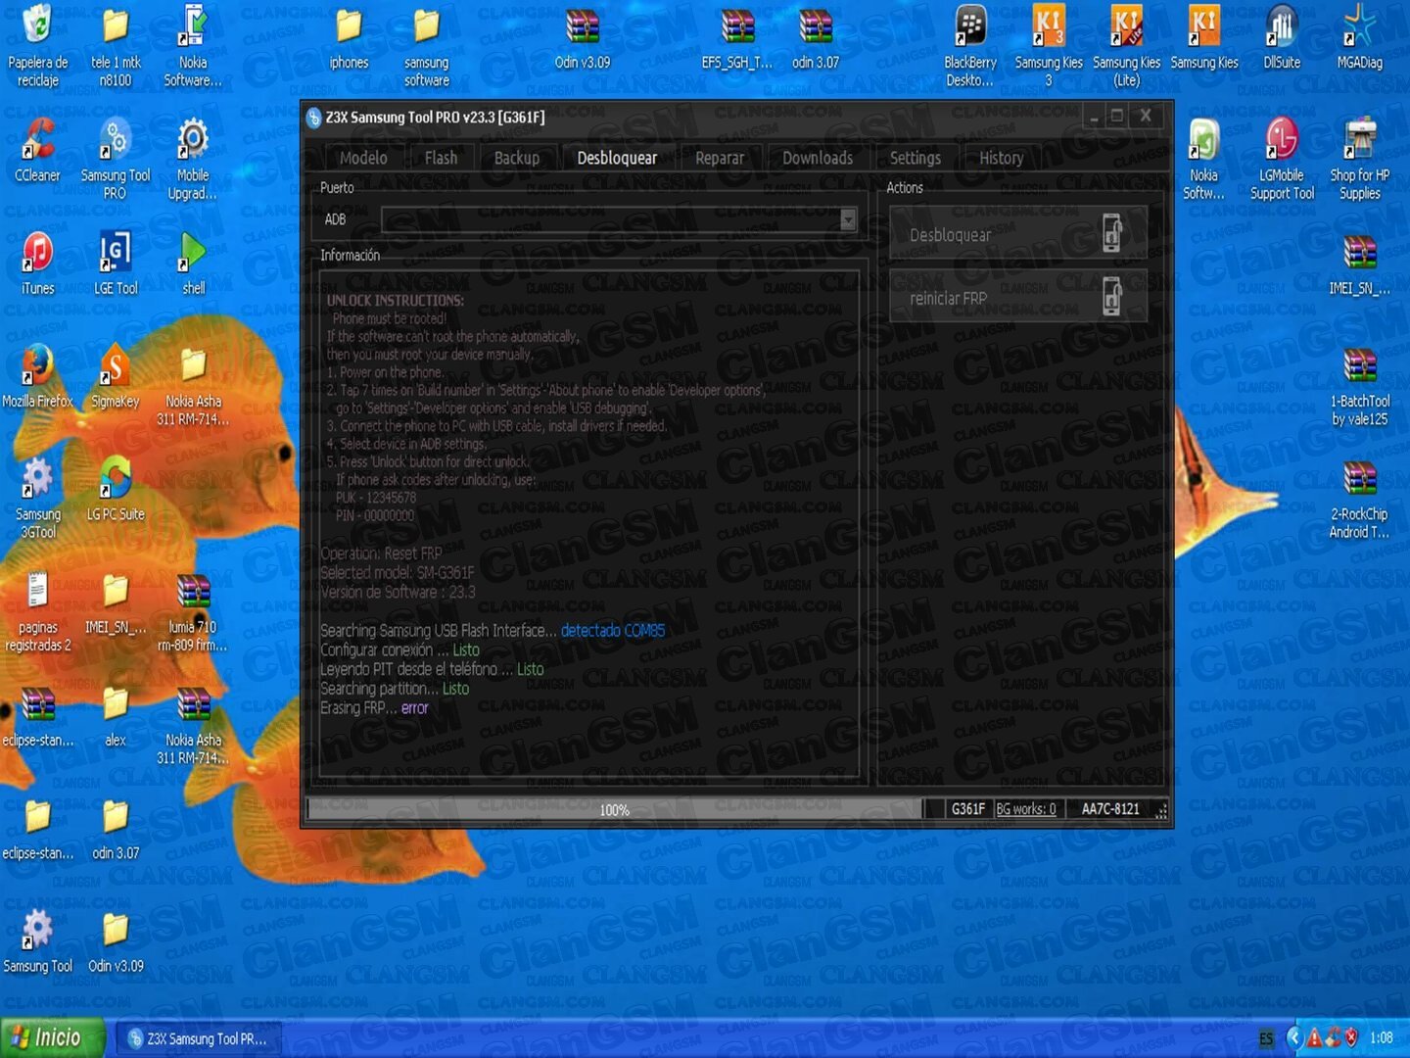The width and height of the screenshot is (1410, 1058).
Task: Click the G361F status bar cell
Action: 968,809
